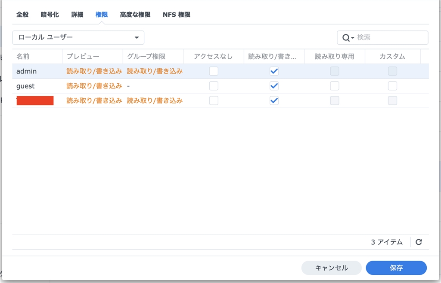Screen dimensions: 441x283
Task: Sort by the 名前 column header
Action: pos(23,57)
